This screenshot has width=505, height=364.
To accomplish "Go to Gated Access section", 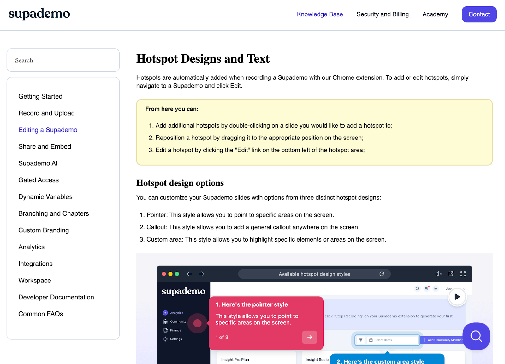I will pyautogui.click(x=39, y=180).
